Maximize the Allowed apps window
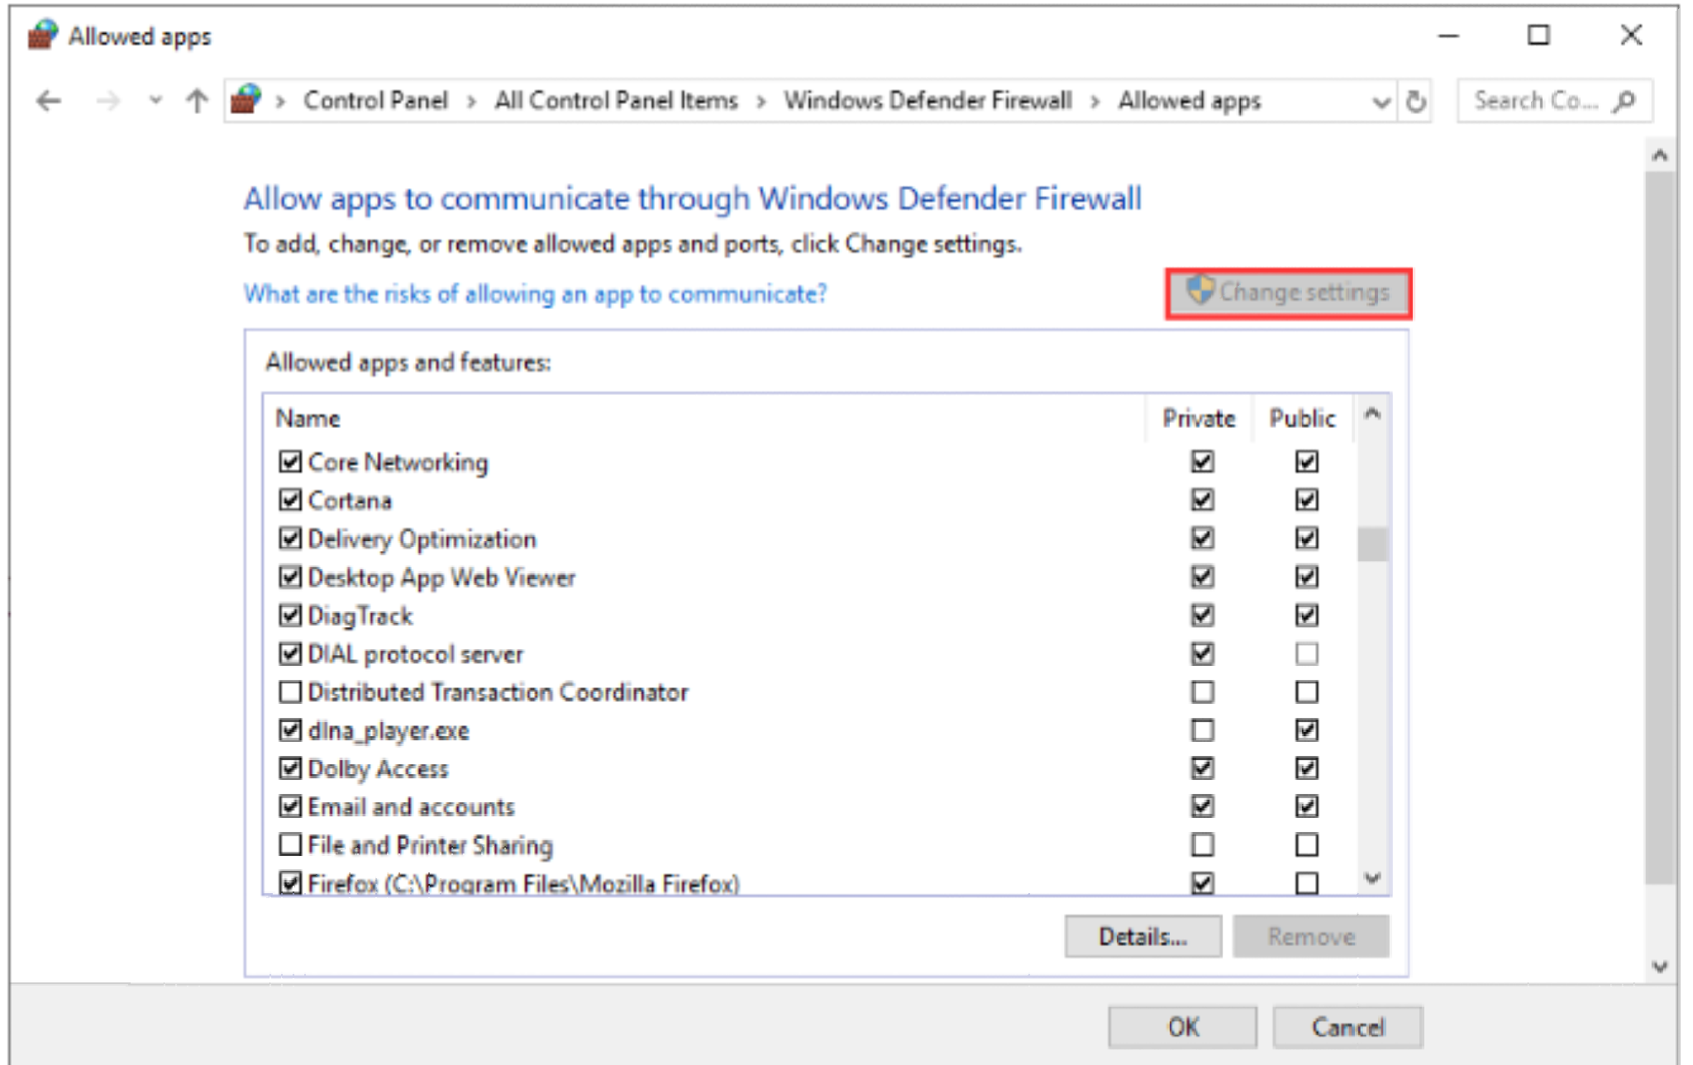Viewport: 1693px width, 1065px height. click(1538, 36)
